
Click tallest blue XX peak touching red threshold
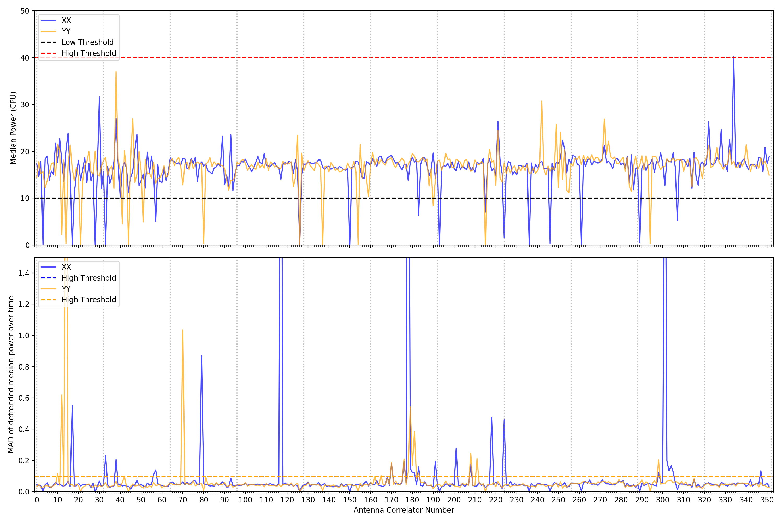(x=733, y=58)
